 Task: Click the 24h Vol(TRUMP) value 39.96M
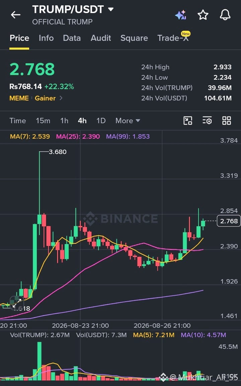(220, 88)
